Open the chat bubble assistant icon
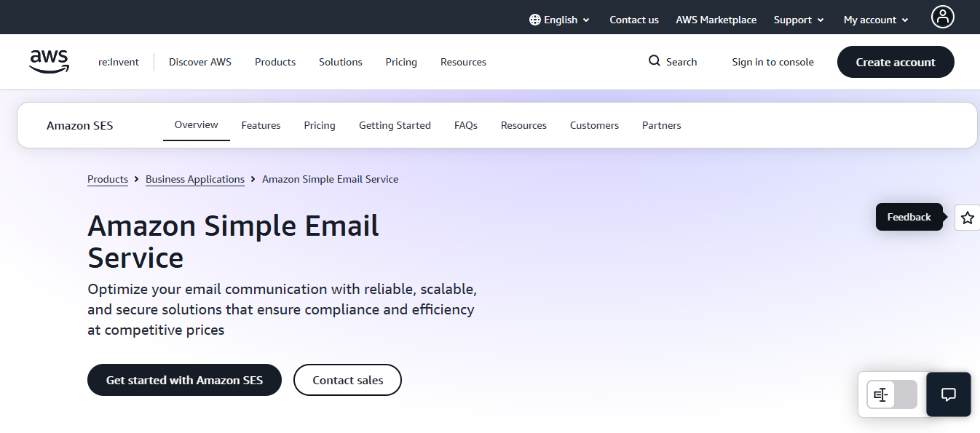980x433 pixels. click(949, 394)
